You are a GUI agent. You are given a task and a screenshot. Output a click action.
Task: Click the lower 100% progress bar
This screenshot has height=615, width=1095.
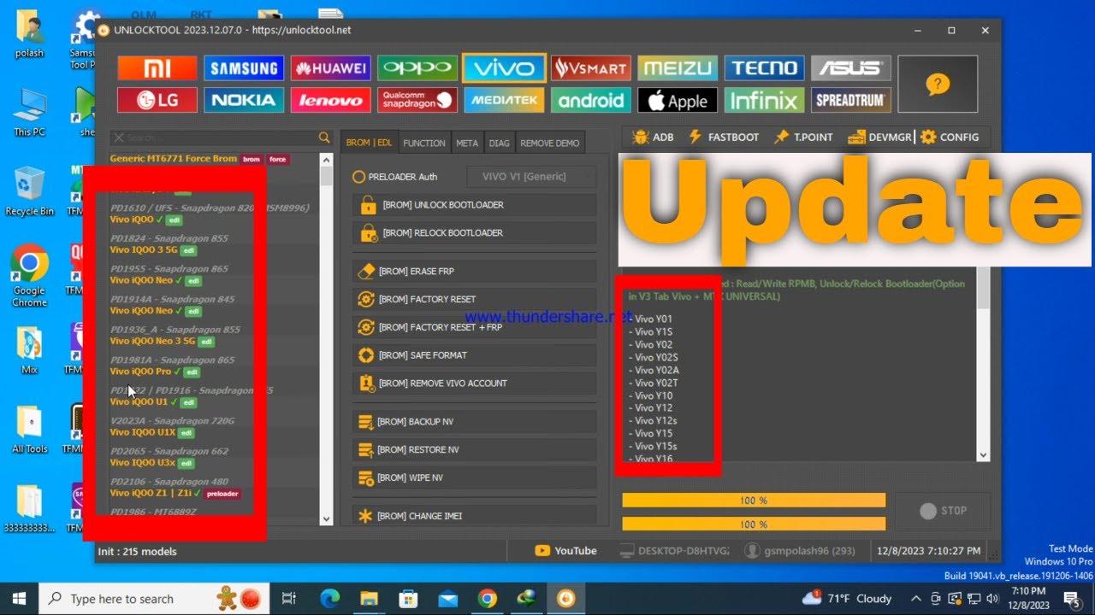click(754, 524)
